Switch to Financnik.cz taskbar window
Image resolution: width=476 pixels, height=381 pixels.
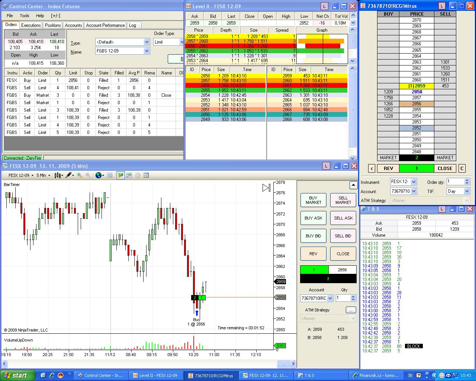(376, 375)
